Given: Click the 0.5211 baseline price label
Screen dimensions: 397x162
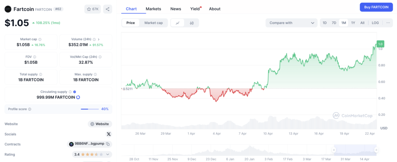Looking at the screenshot, I should 128,89.
